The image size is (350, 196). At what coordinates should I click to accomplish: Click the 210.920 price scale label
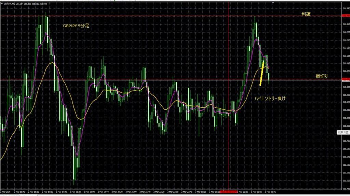click(346, 102)
